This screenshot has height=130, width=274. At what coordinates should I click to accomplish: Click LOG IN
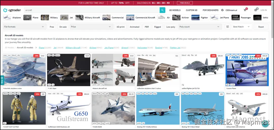click(x=264, y=10)
